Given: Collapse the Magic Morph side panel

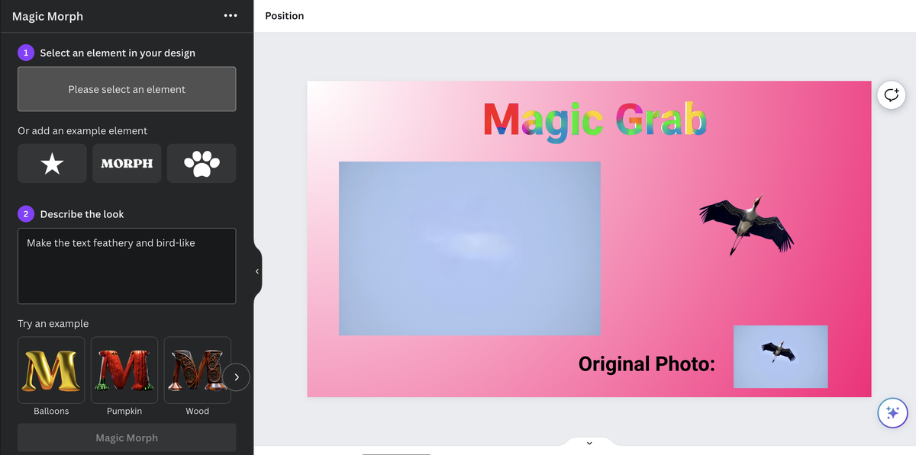Looking at the screenshot, I should [x=256, y=271].
